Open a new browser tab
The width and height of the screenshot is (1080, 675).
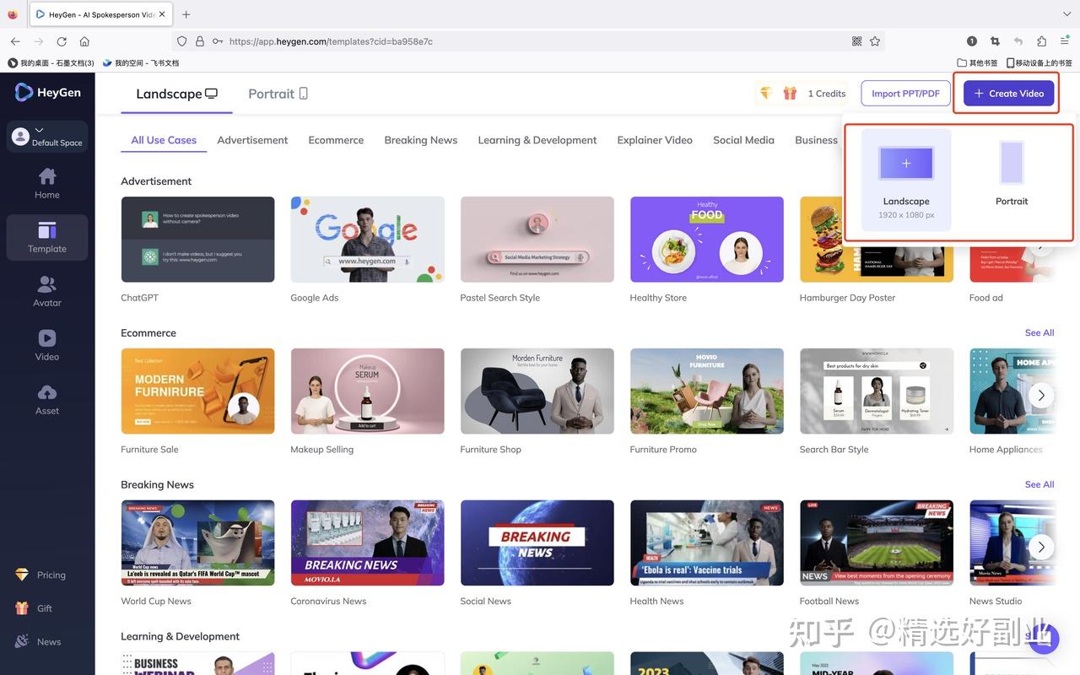pos(186,14)
